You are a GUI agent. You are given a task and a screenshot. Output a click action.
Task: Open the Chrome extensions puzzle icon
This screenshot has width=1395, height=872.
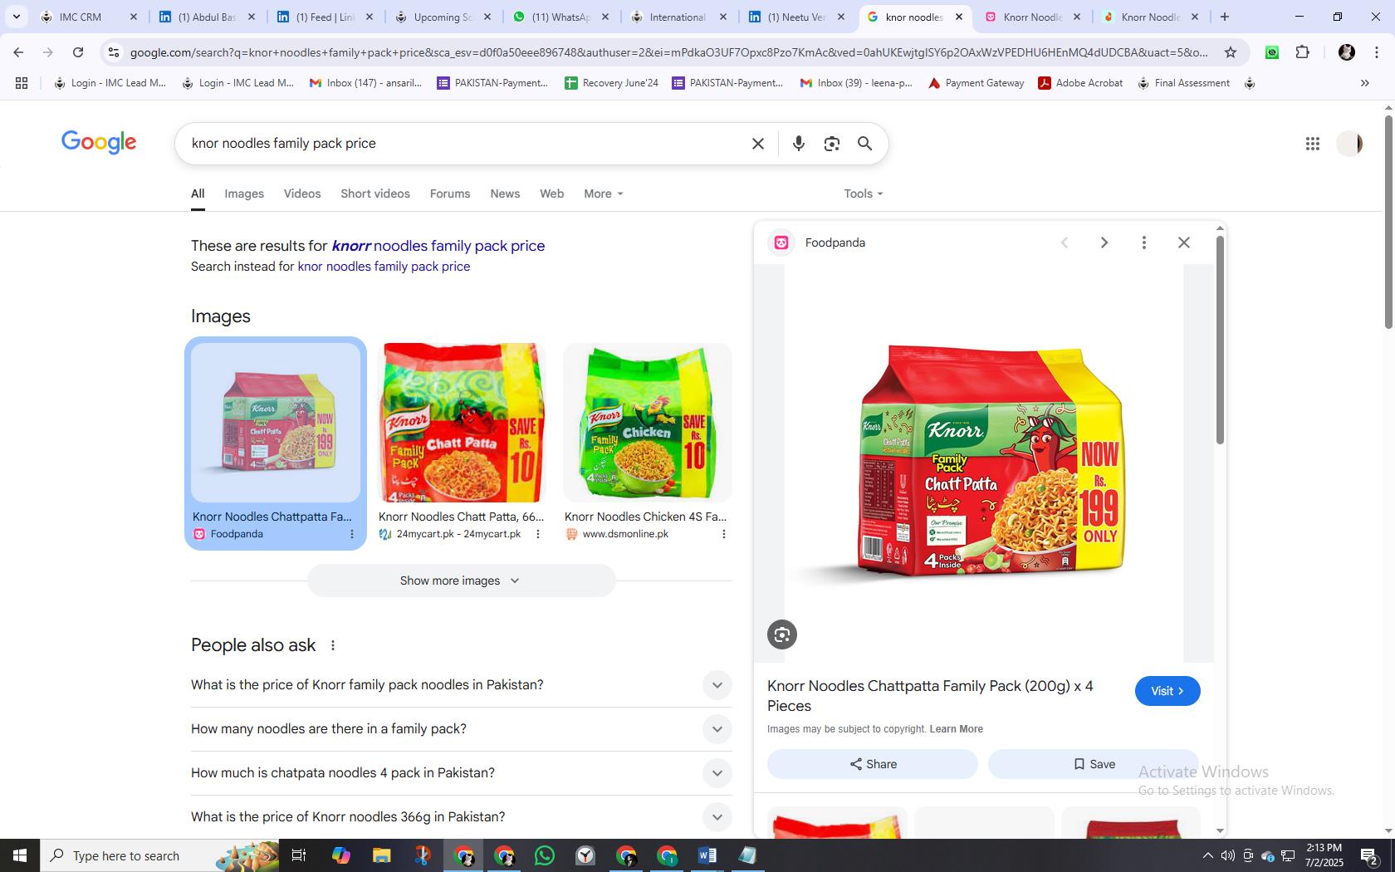1302,52
